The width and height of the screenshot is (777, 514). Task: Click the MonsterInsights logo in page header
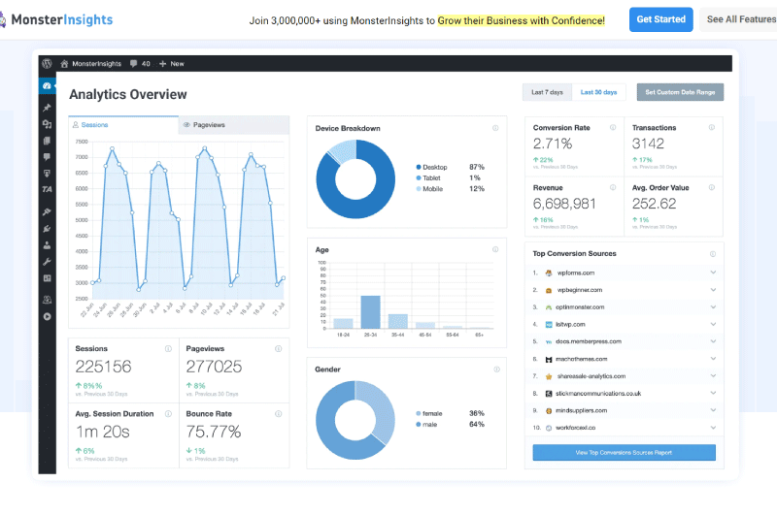coord(56,19)
